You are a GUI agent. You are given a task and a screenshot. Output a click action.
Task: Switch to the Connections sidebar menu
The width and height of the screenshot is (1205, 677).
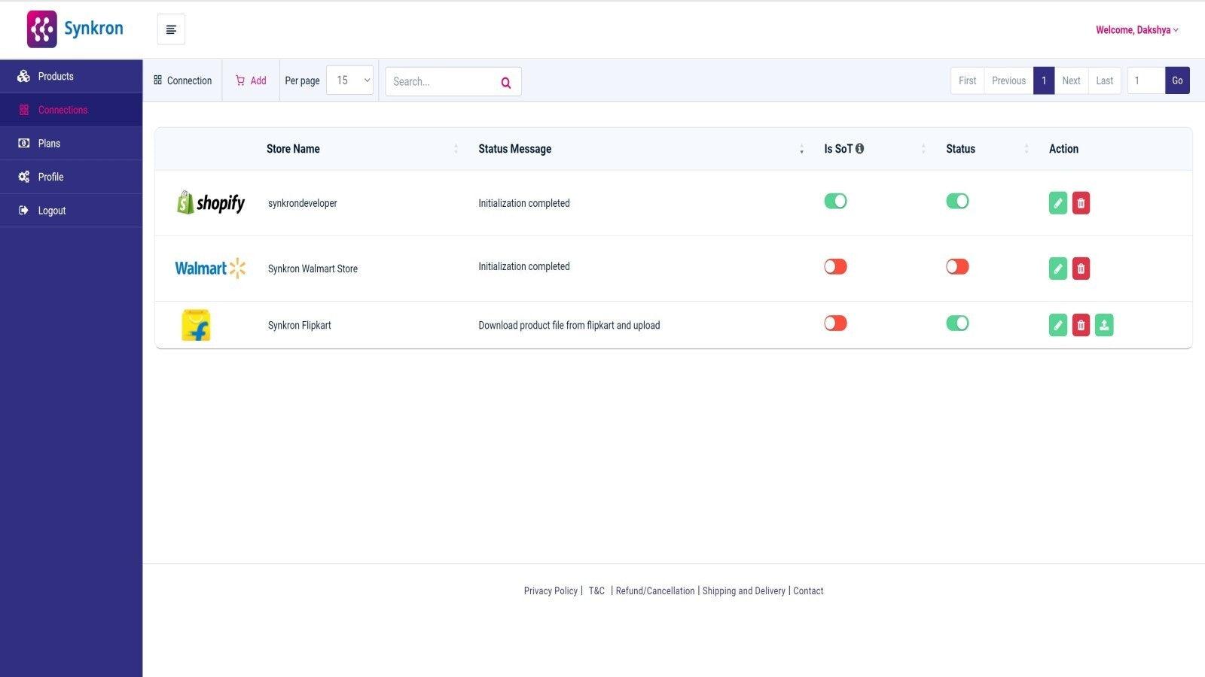(63, 110)
